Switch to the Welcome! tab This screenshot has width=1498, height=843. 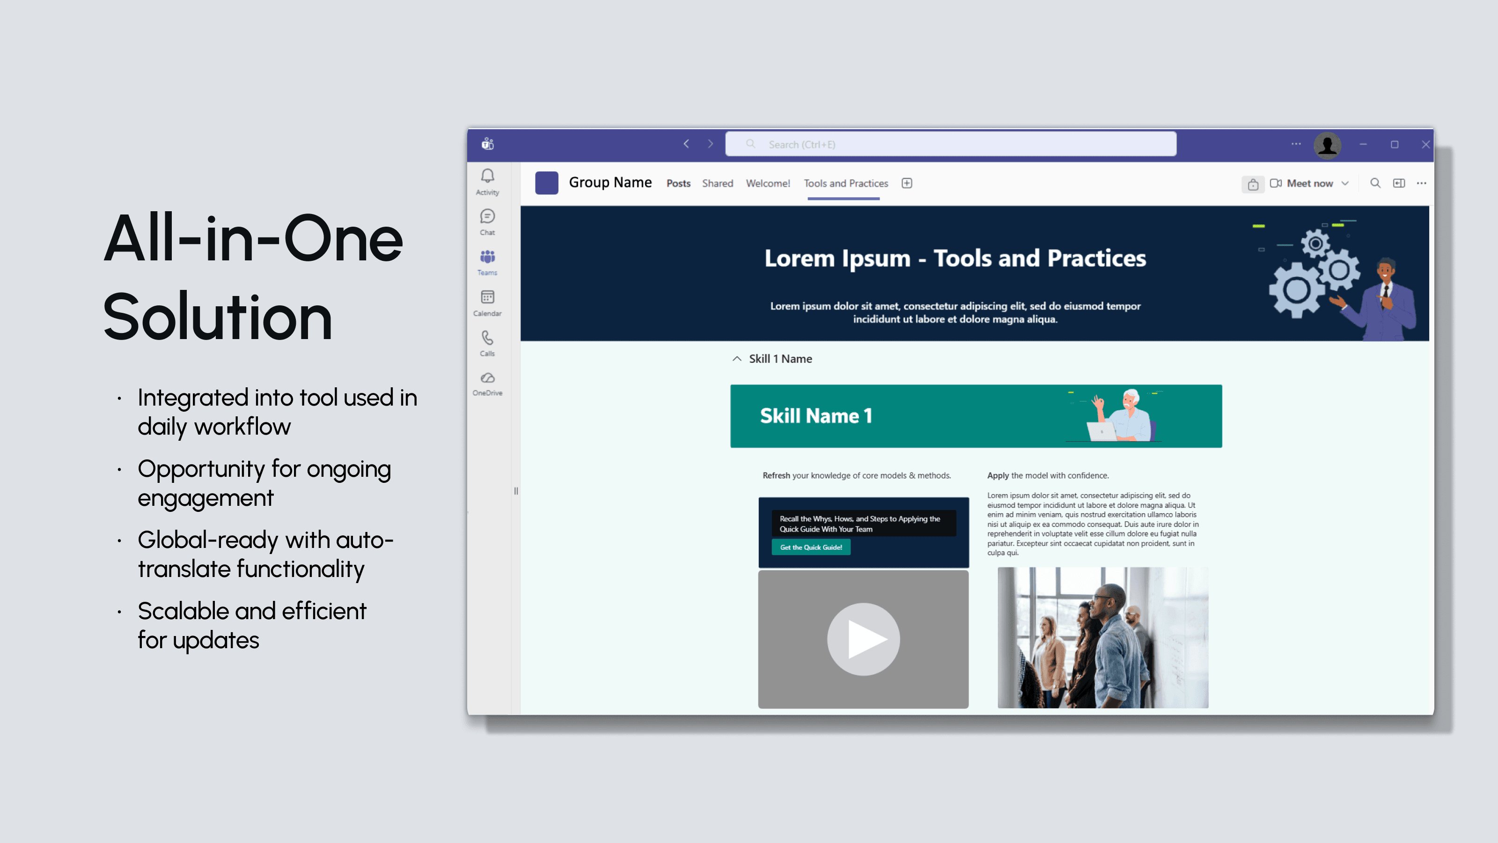(768, 183)
